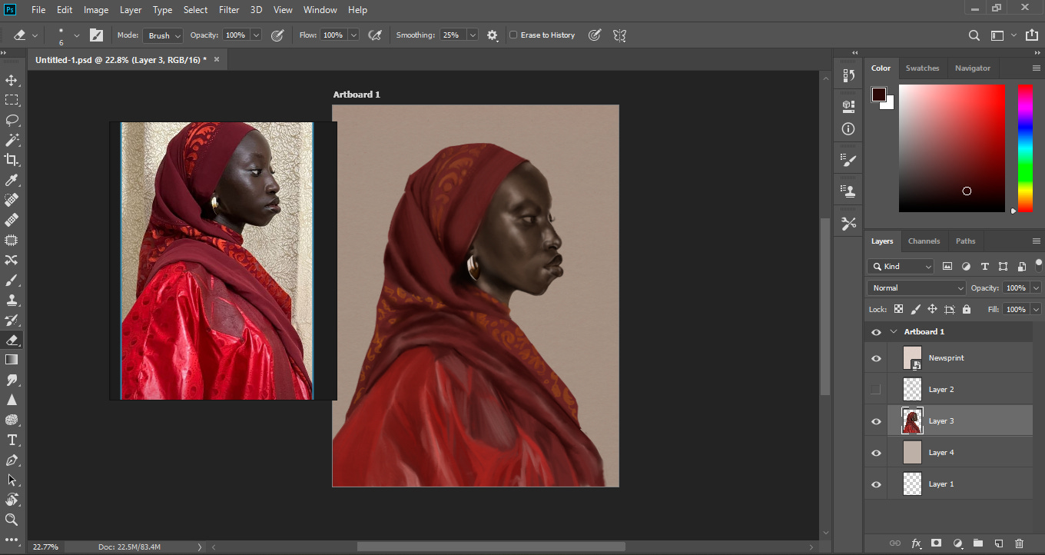Open the eraser Mode dropdown
Screen dimensions: 1045x555
pos(163,35)
